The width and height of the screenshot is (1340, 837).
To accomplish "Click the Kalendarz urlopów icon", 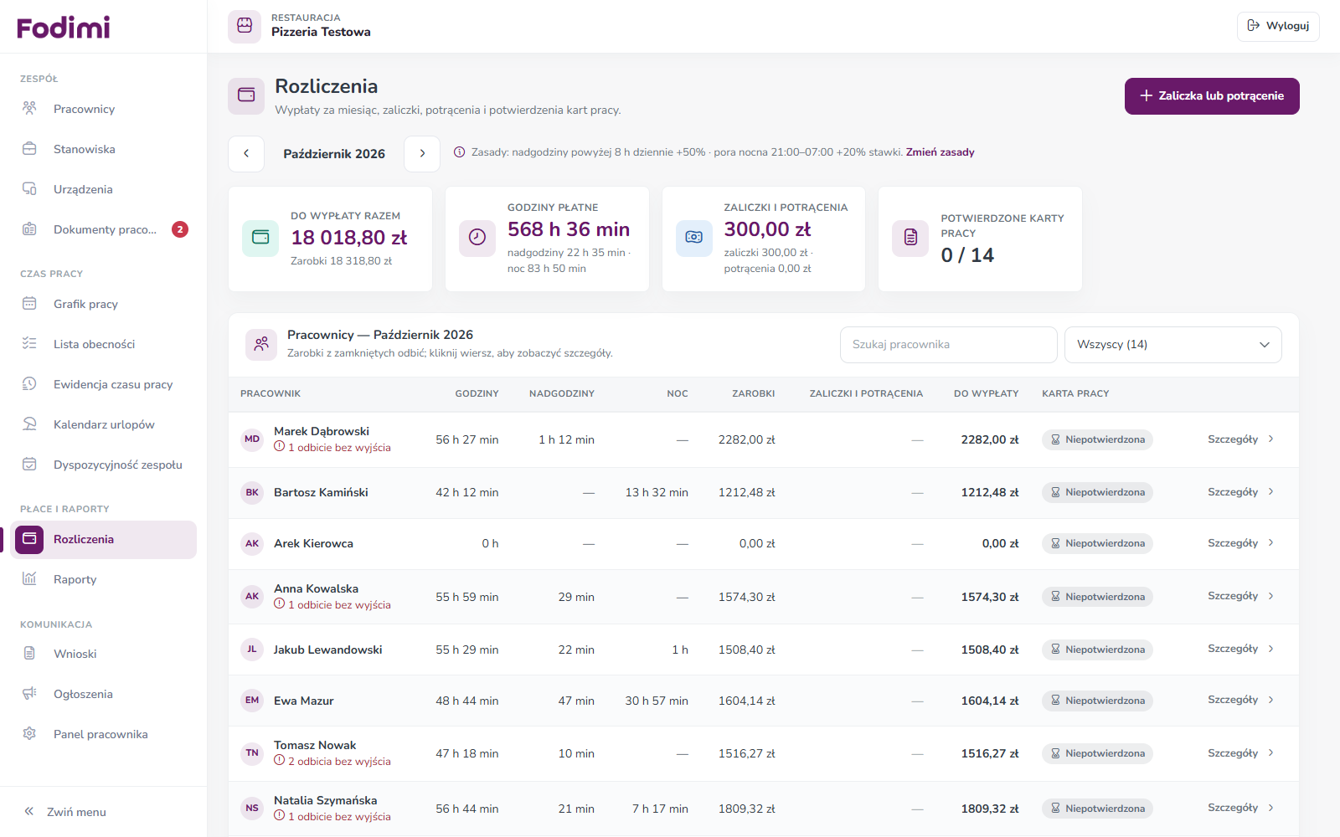I will pos(29,424).
